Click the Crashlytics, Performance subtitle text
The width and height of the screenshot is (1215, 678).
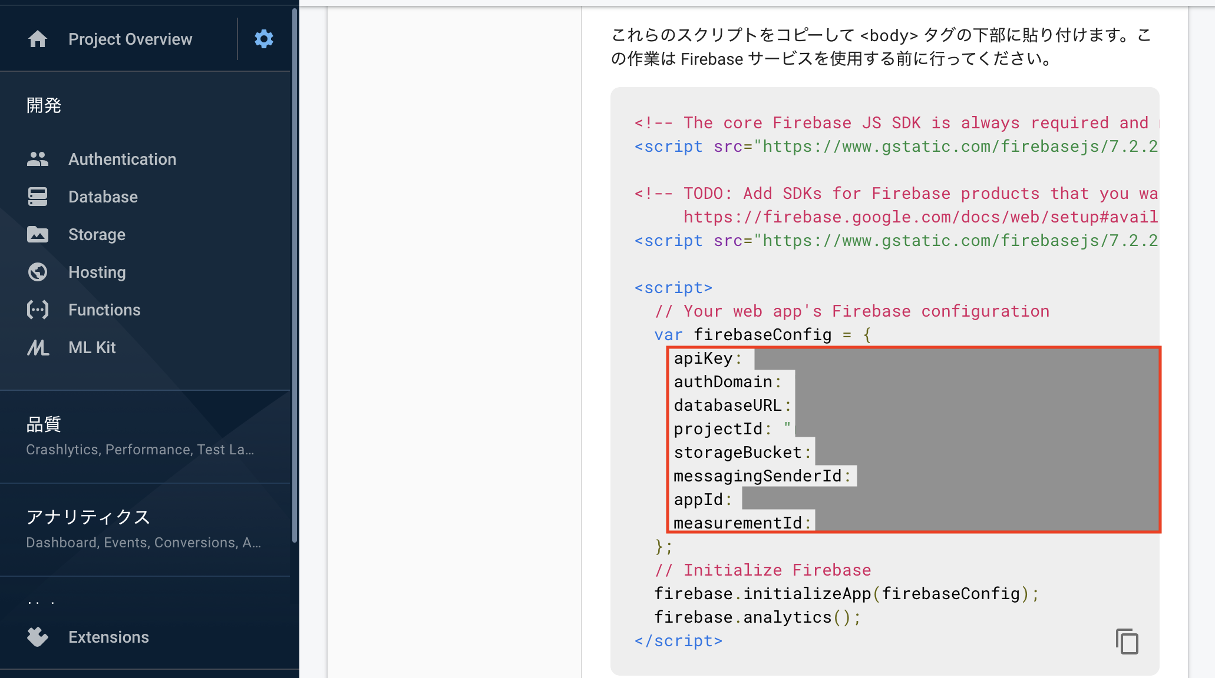pyautogui.click(x=140, y=450)
